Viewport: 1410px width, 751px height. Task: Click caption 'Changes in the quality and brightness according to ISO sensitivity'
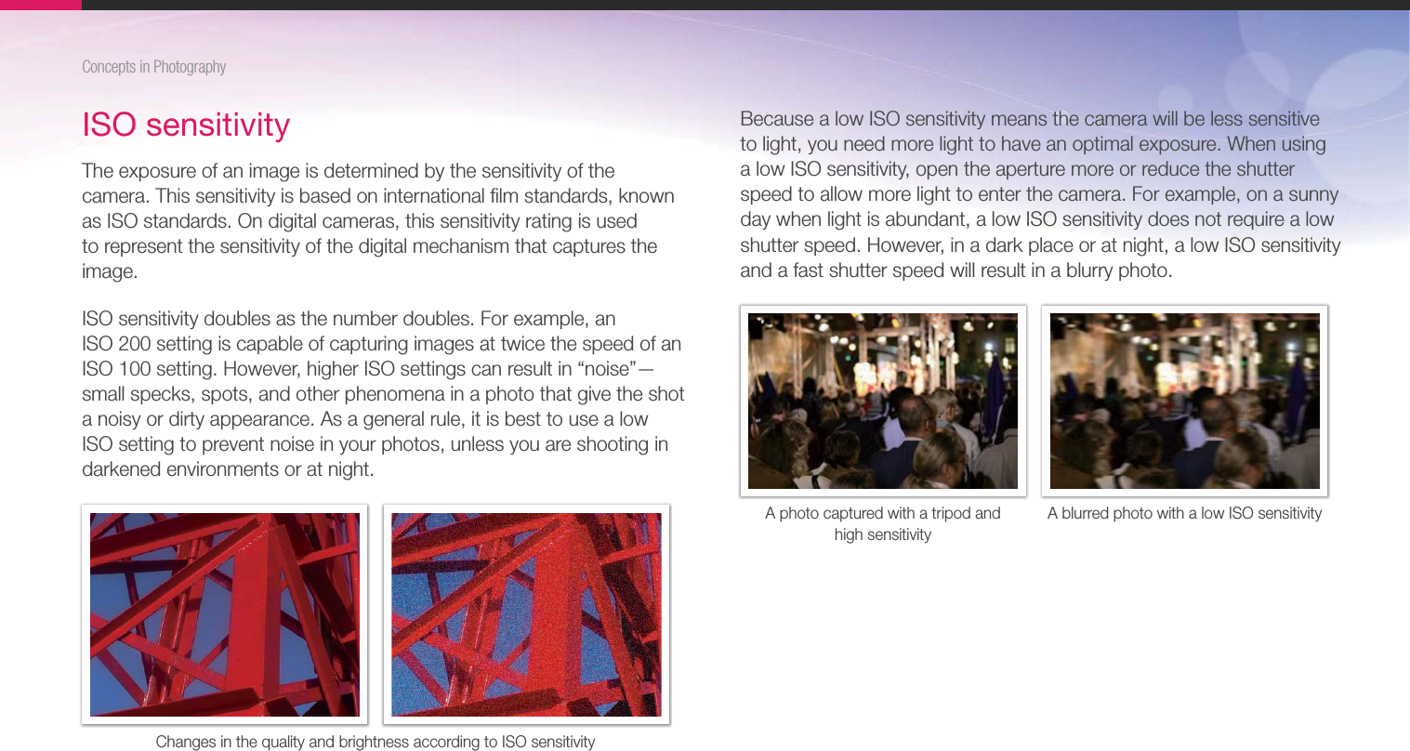click(376, 742)
